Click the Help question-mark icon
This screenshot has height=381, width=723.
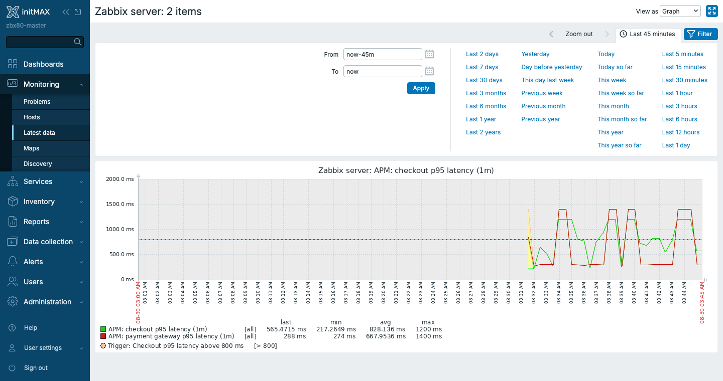(13, 328)
